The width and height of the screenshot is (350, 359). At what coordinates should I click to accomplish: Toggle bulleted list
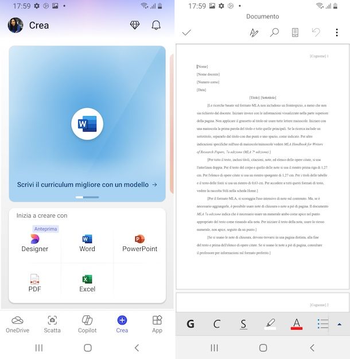(323, 324)
